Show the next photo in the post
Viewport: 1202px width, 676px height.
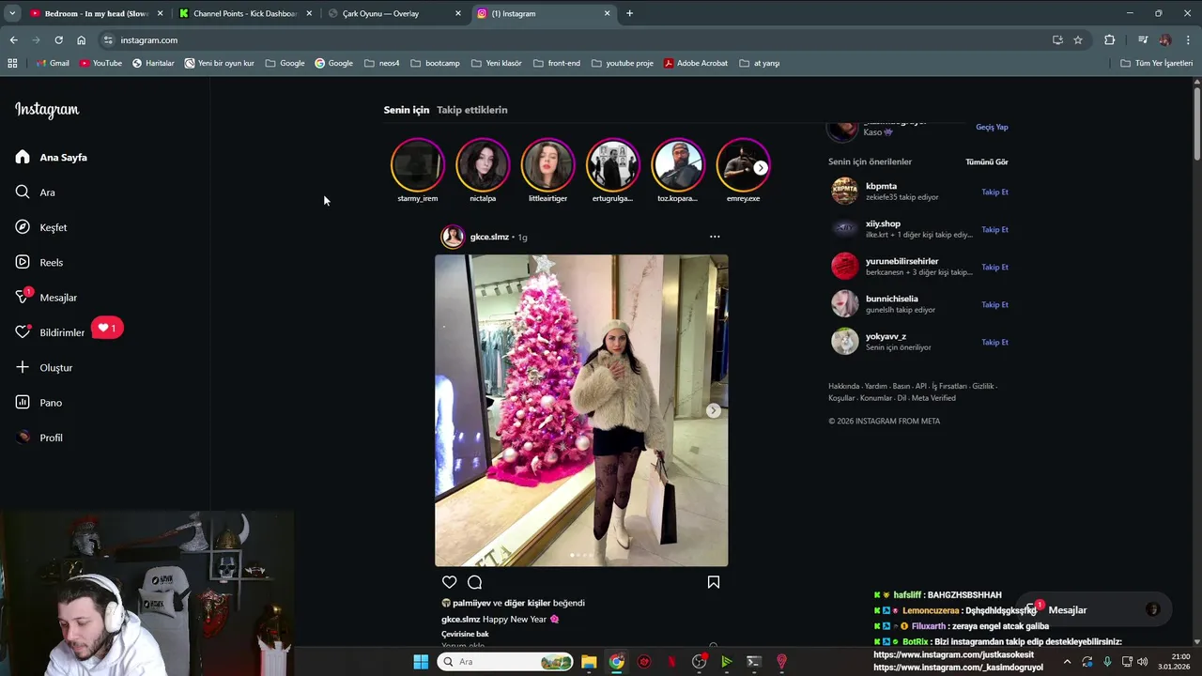(x=714, y=410)
